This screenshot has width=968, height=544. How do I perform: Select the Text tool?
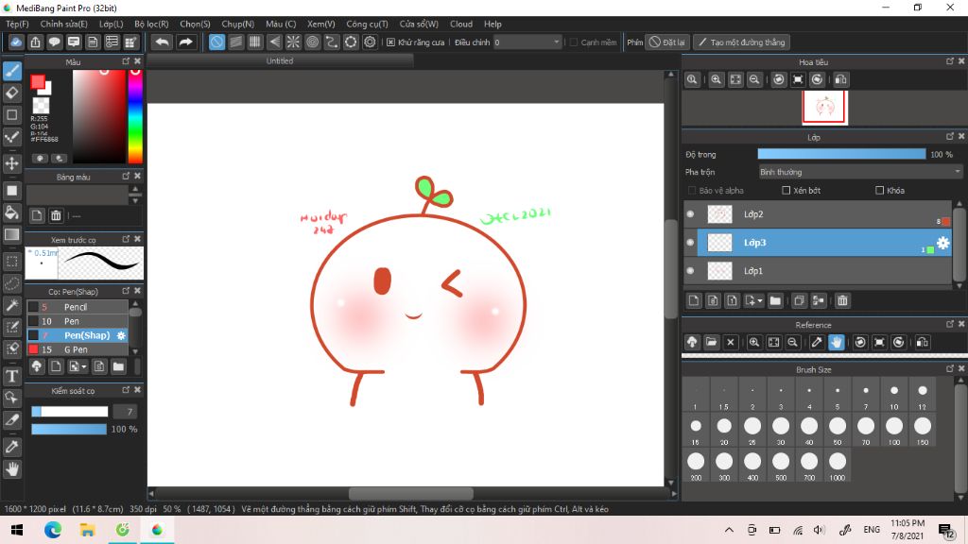tap(12, 376)
